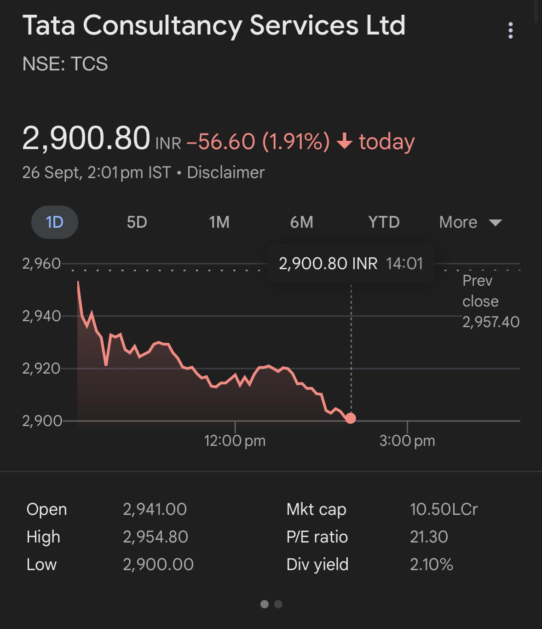Click the 2,900.80 INR 14:01 tooltip
542x629 pixels.
point(351,264)
